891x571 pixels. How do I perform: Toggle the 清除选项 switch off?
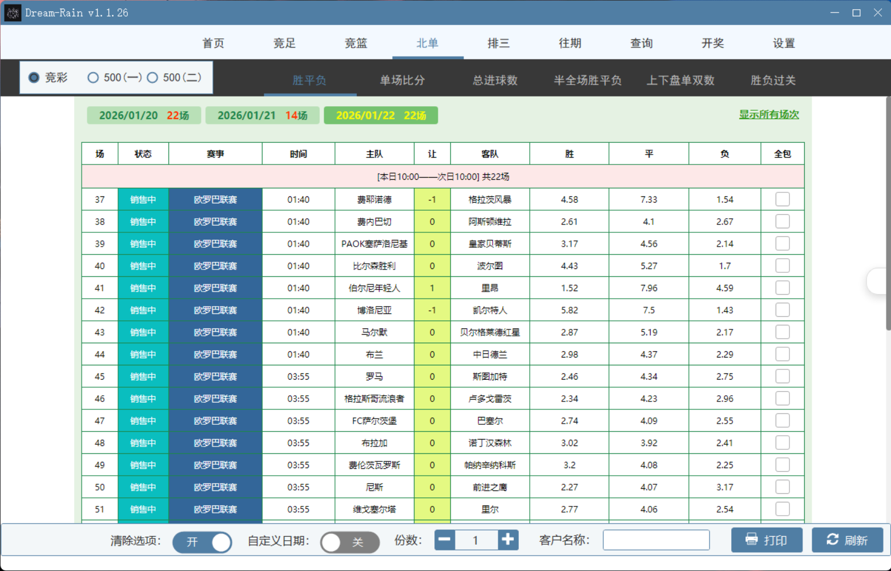coord(202,542)
